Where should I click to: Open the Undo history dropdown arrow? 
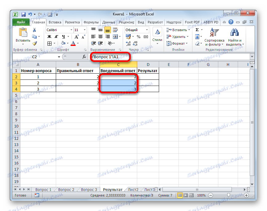click(35, 15)
